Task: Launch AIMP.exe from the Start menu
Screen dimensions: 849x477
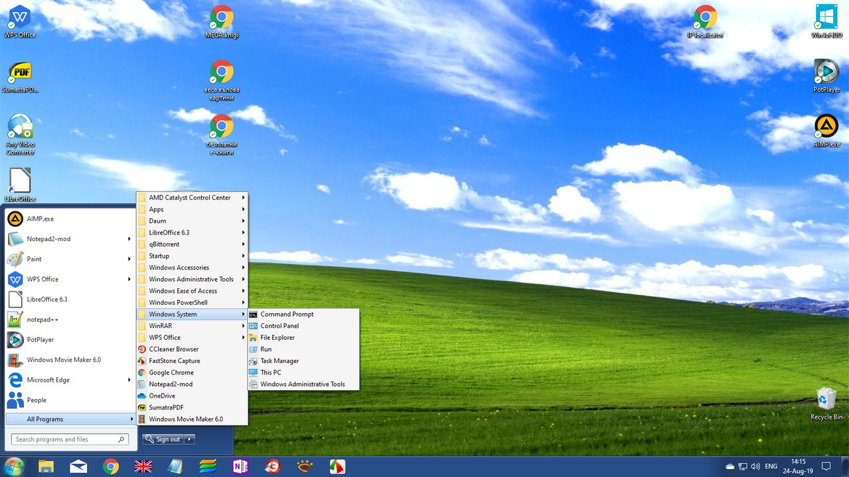Action: click(x=70, y=219)
